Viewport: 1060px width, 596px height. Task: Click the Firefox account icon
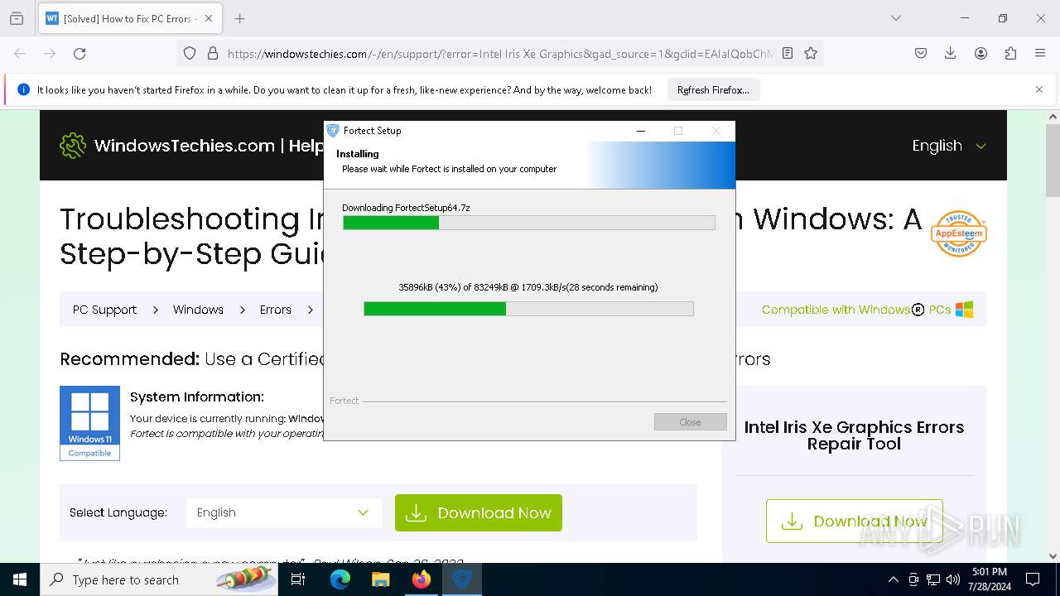click(x=980, y=53)
